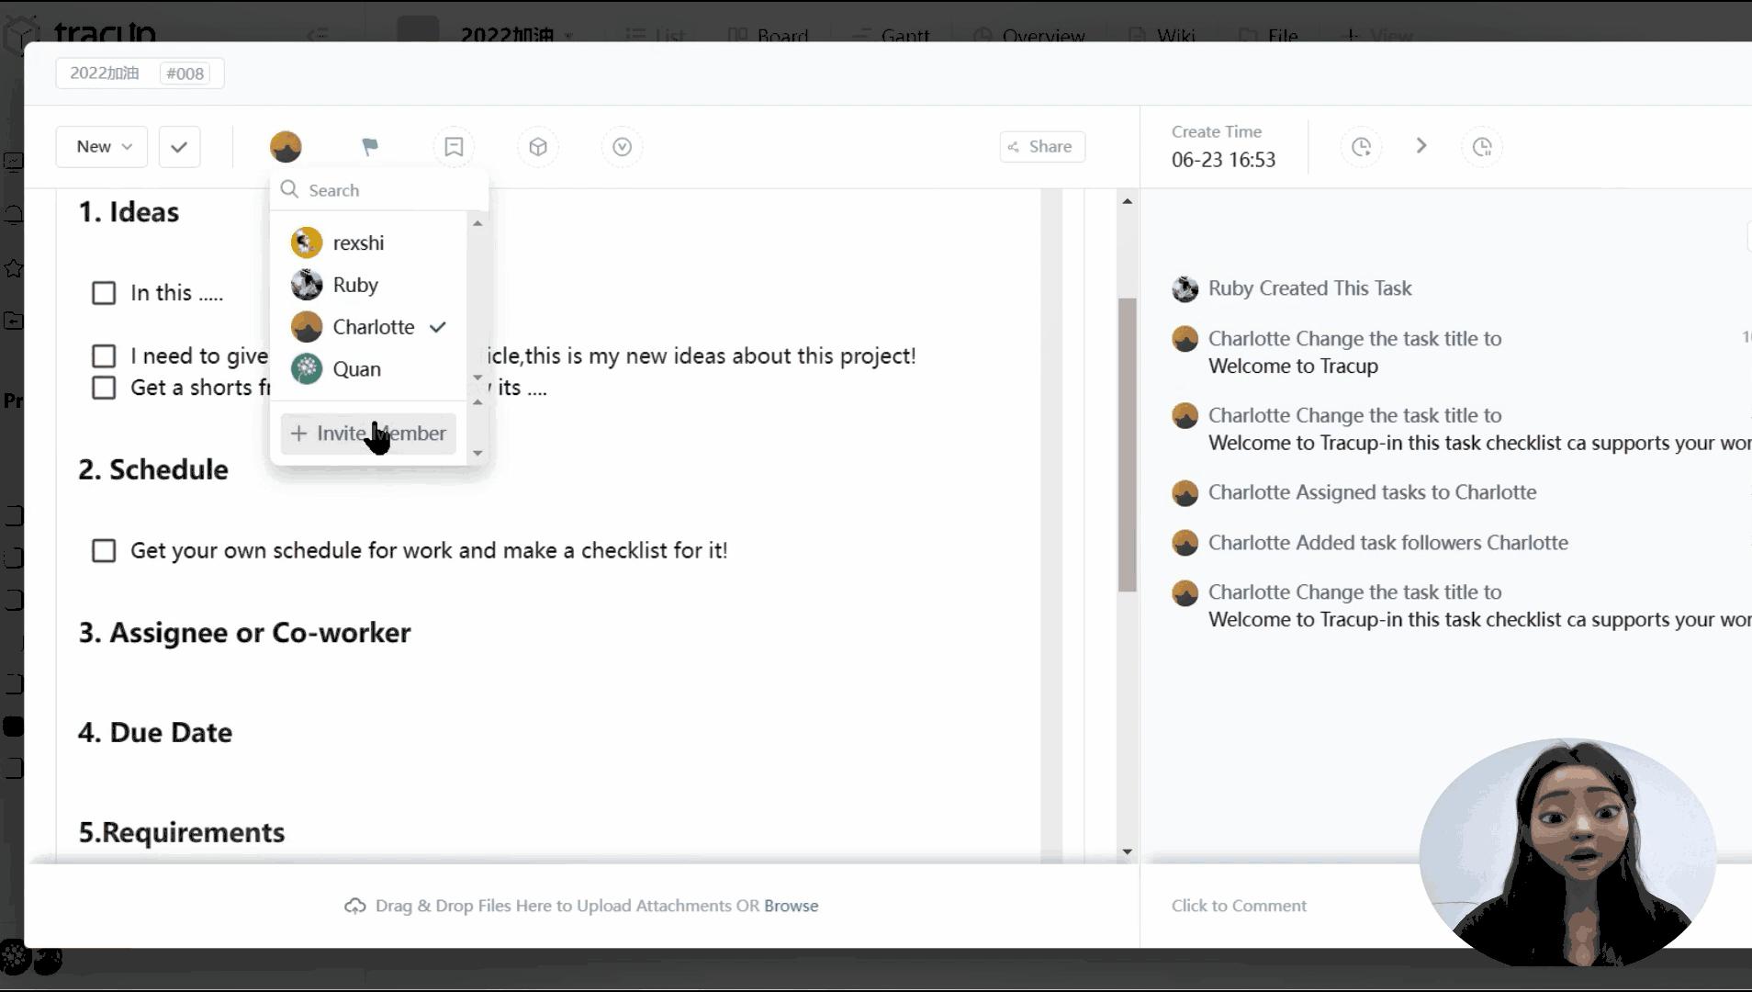Click the checkmark complete task button
1752x992 pixels.
pyautogui.click(x=179, y=147)
